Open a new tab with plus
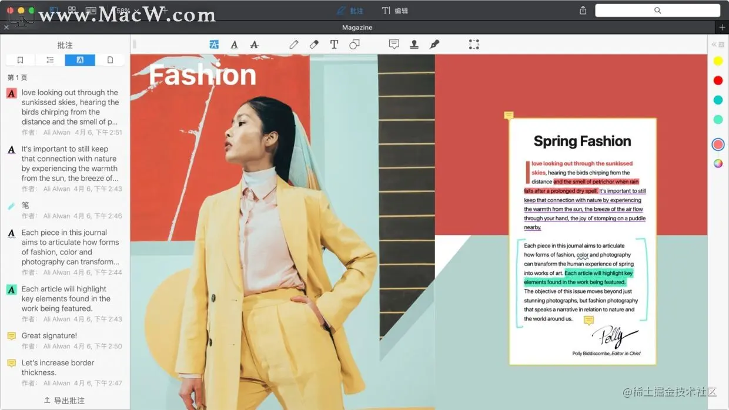 pos(722,28)
